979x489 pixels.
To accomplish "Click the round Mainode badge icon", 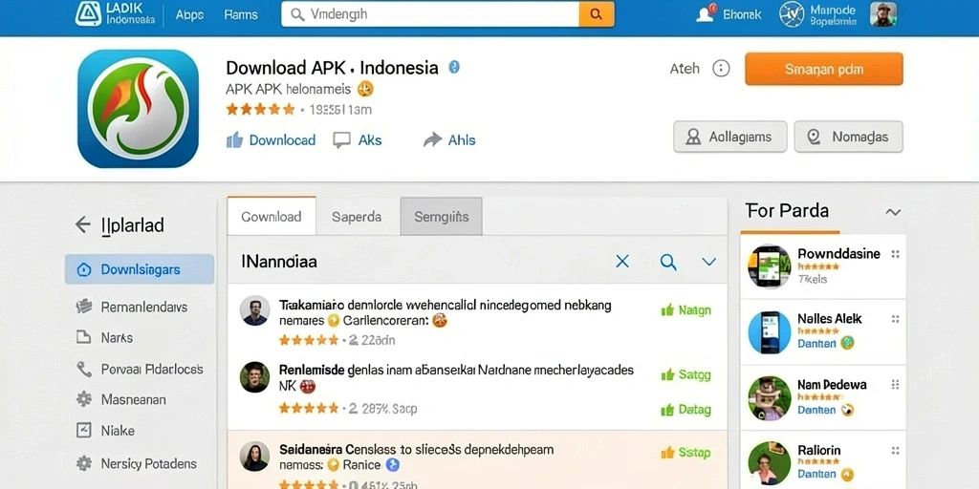I will tap(792, 14).
